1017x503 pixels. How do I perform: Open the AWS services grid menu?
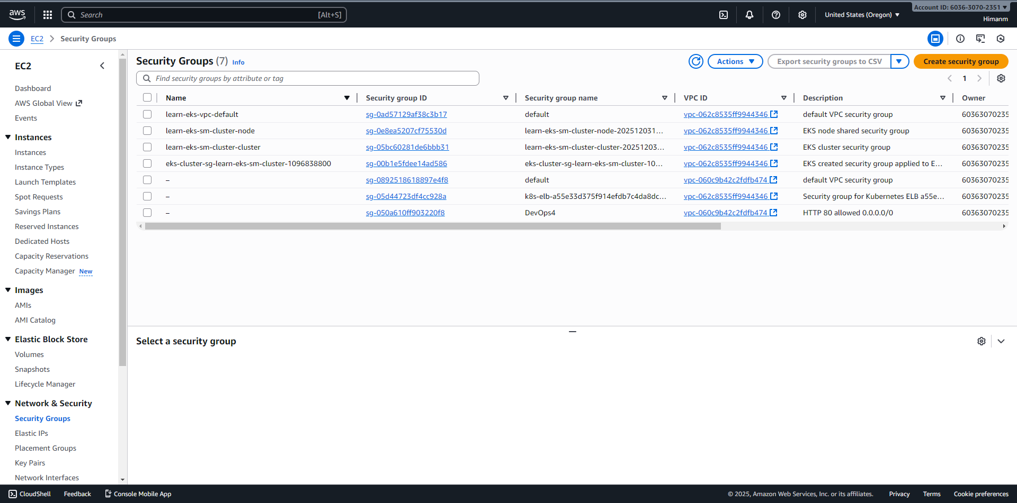[x=48, y=15]
